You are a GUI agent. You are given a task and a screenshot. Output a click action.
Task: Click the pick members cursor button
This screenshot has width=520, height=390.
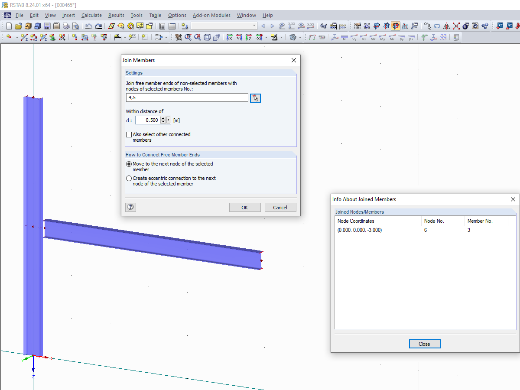pyautogui.click(x=255, y=98)
